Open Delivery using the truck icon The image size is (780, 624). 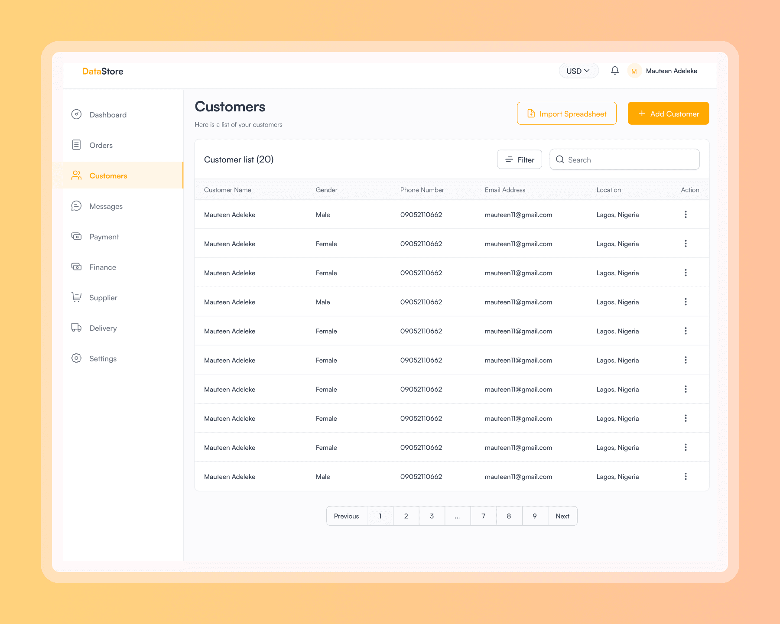click(x=76, y=328)
